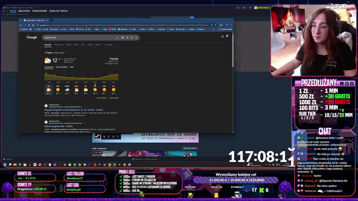The image size is (358, 201).
Task: Open the YouTube bookmark
Action: coord(141,29)
